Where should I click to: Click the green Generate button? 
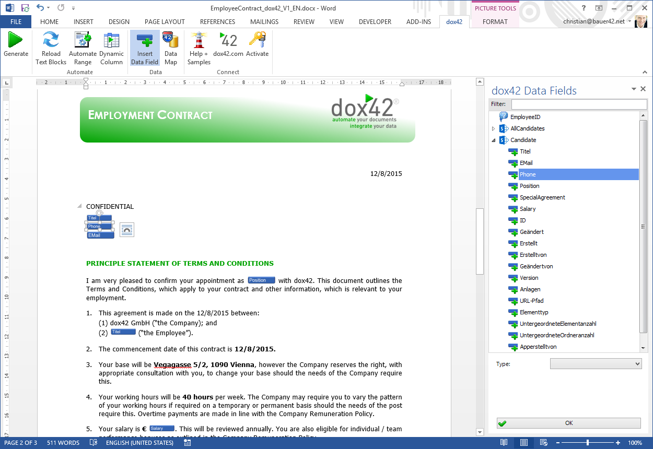pyautogui.click(x=16, y=44)
